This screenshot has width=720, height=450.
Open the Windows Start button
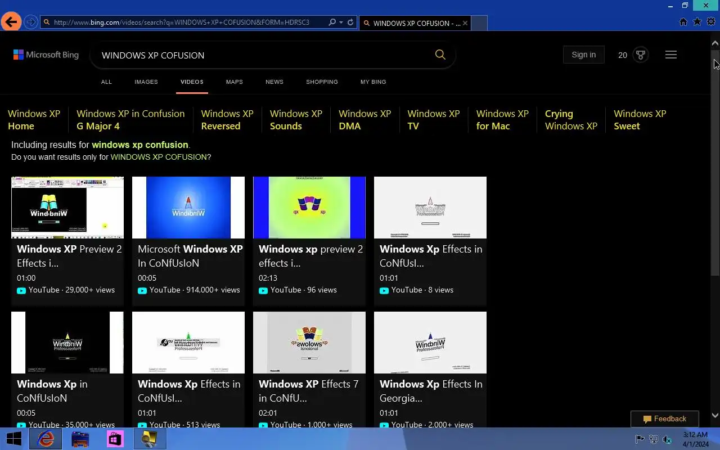point(13,439)
